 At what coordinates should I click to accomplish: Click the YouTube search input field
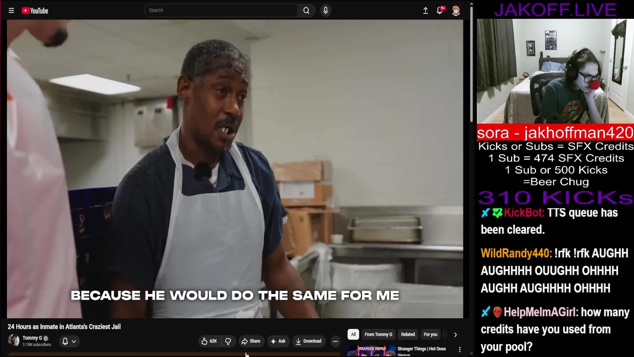coord(220,10)
